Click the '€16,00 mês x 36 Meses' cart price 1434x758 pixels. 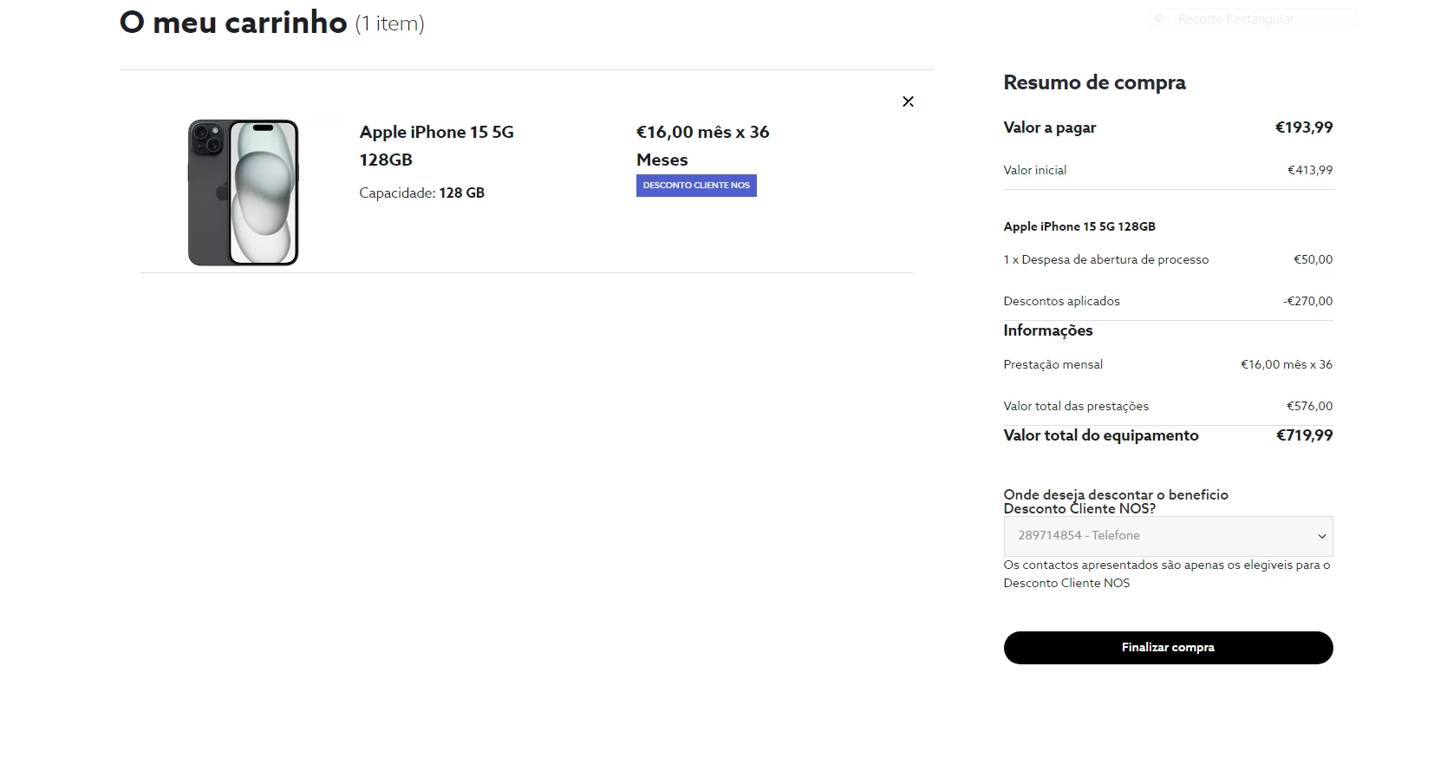[703, 146]
